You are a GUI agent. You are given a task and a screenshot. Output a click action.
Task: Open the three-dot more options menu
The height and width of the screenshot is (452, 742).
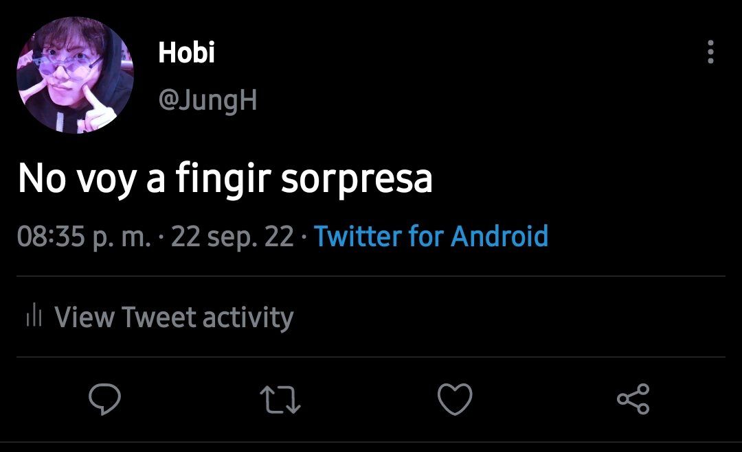(710, 51)
